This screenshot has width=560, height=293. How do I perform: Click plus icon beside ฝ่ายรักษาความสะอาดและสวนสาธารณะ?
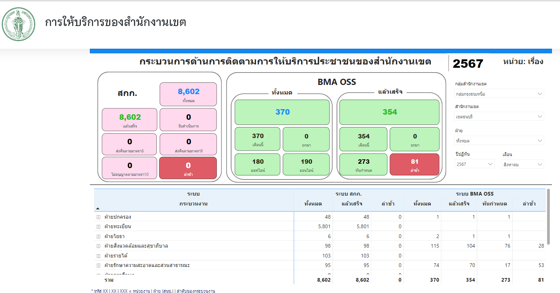coord(99,266)
